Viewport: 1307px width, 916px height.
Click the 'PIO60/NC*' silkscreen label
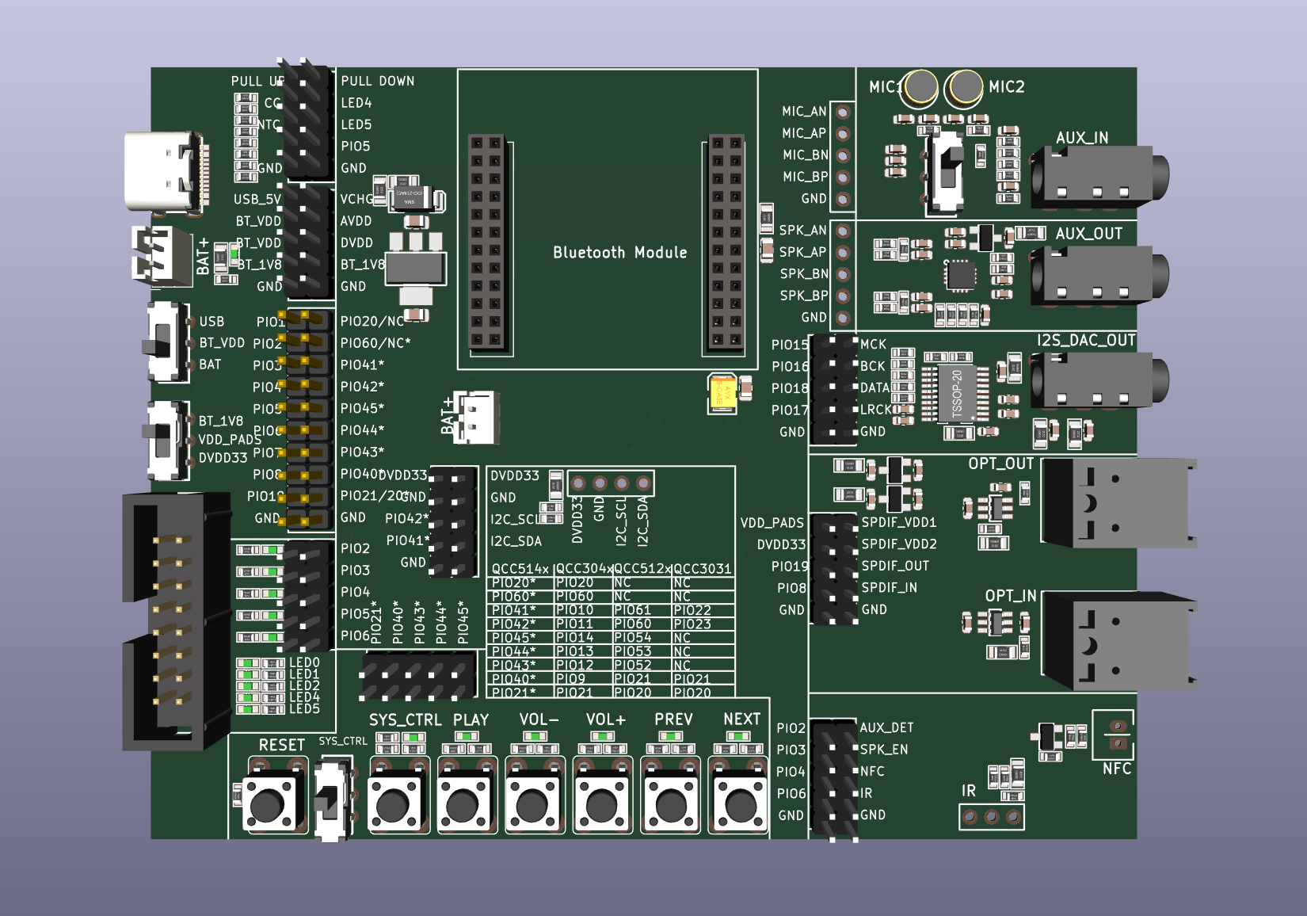[375, 343]
